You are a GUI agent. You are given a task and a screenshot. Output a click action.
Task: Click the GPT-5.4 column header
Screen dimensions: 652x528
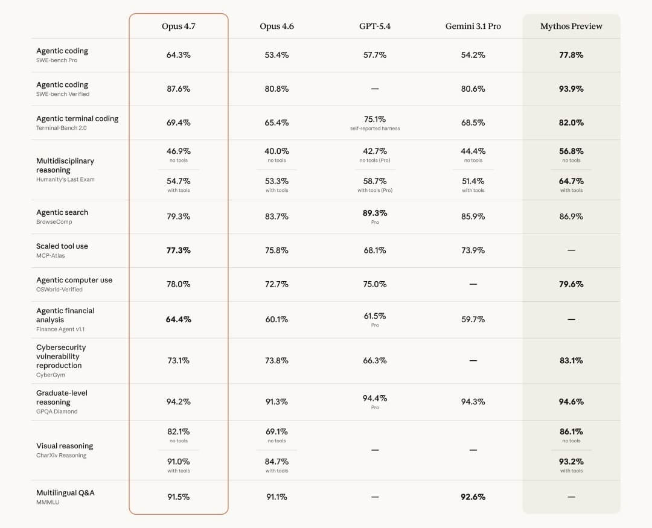tap(375, 27)
